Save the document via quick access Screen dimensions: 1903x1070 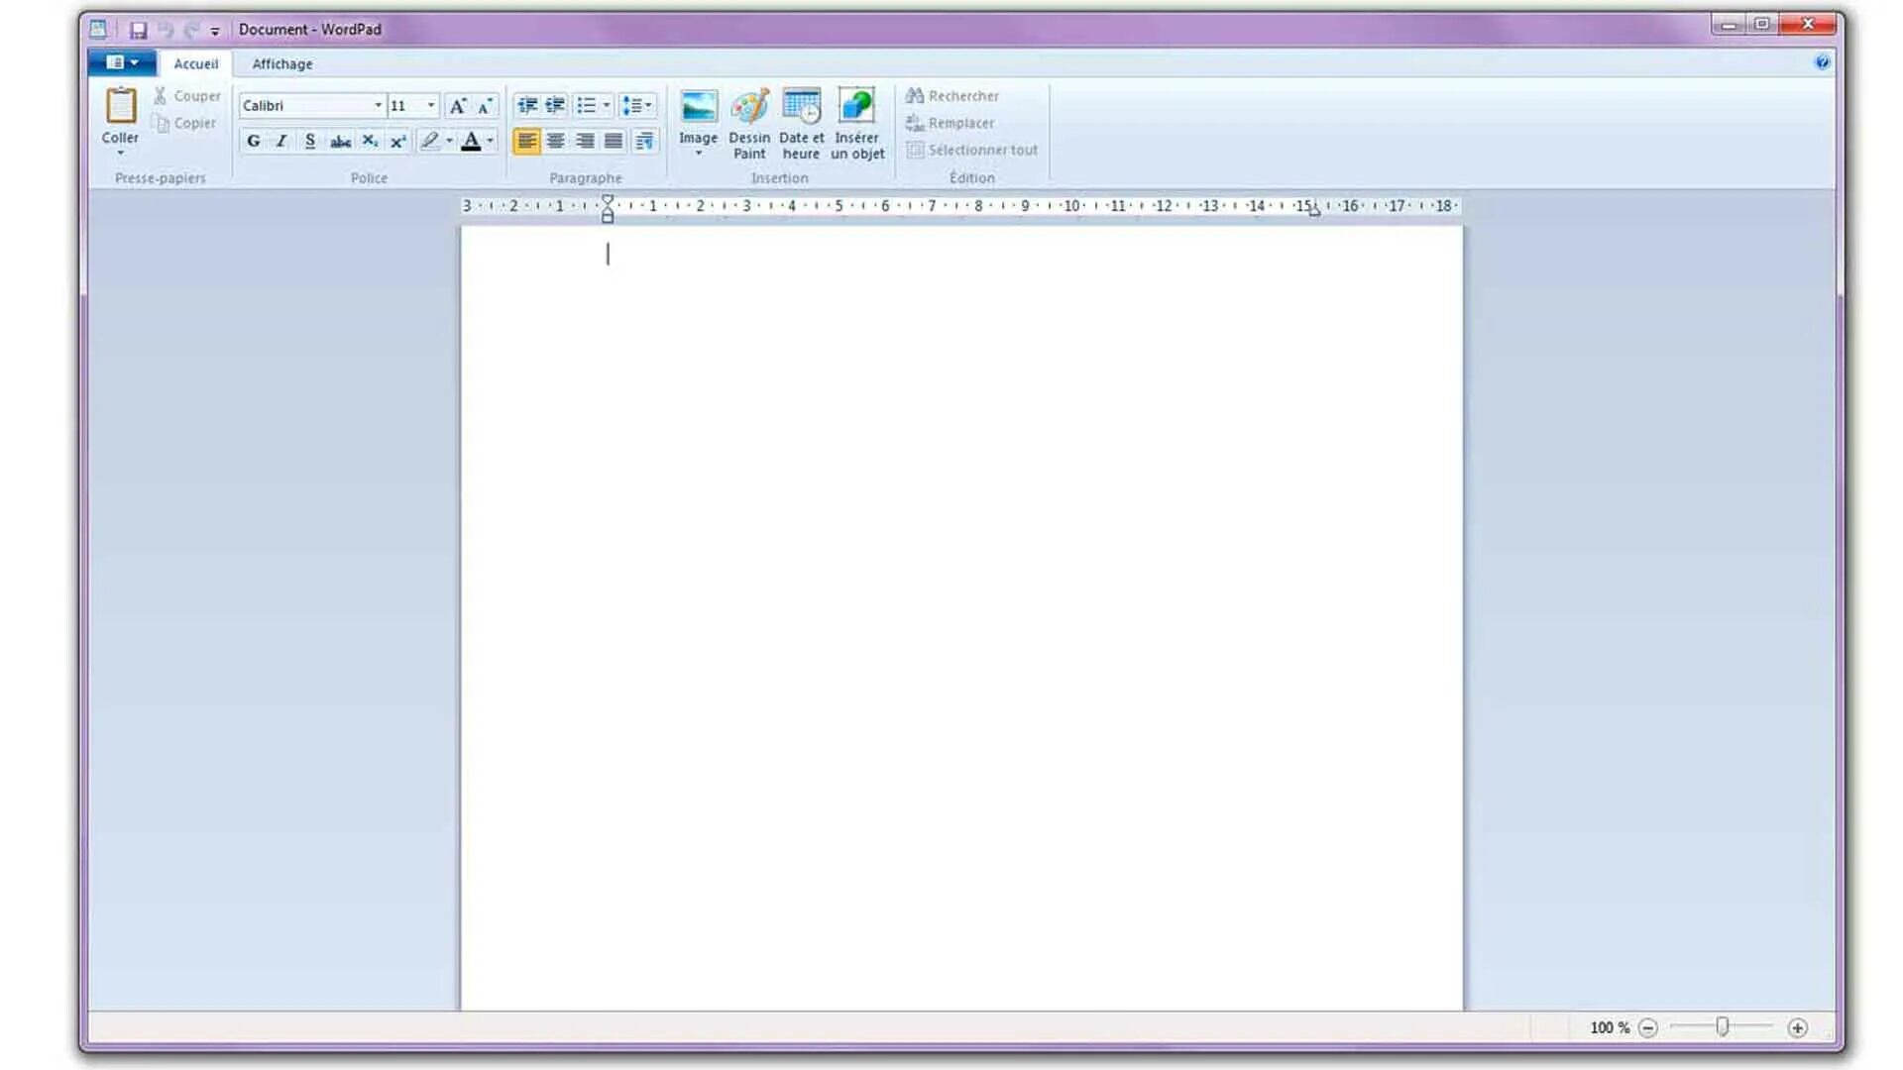coord(139,30)
